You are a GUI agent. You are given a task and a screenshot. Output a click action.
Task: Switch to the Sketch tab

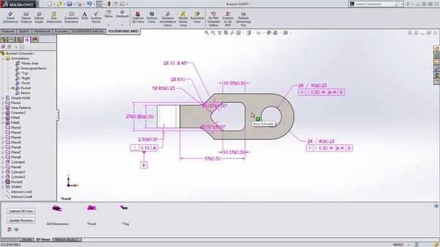pos(24,32)
